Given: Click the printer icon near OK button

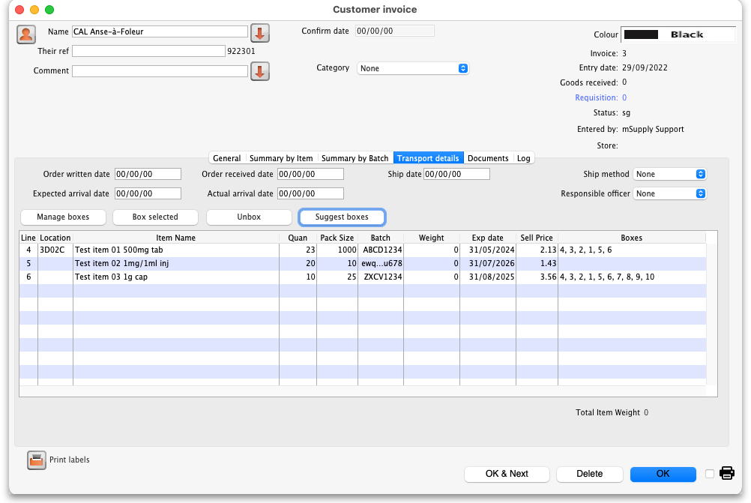Looking at the screenshot, I should click(727, 473).
